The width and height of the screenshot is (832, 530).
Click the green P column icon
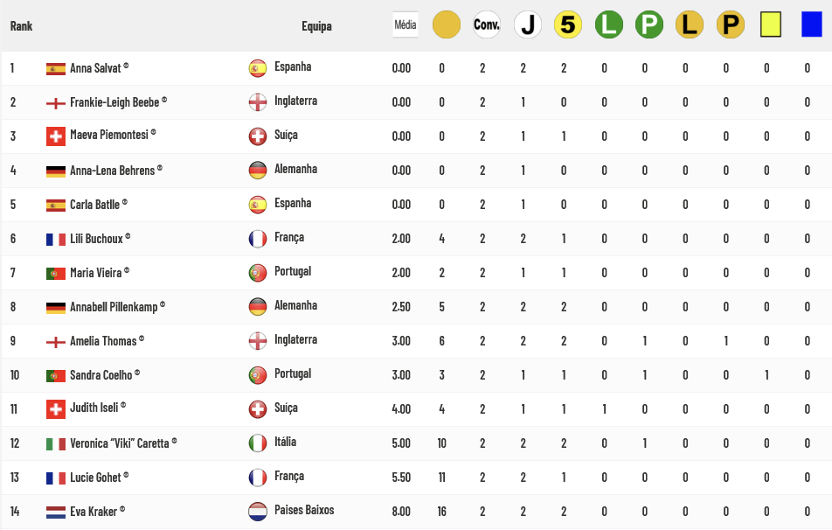(649, 24)
